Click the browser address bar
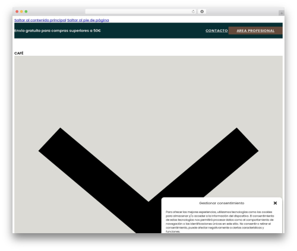The width and height of the screenshot is (297, 251). pyautogui.click(x=141, y=11)
